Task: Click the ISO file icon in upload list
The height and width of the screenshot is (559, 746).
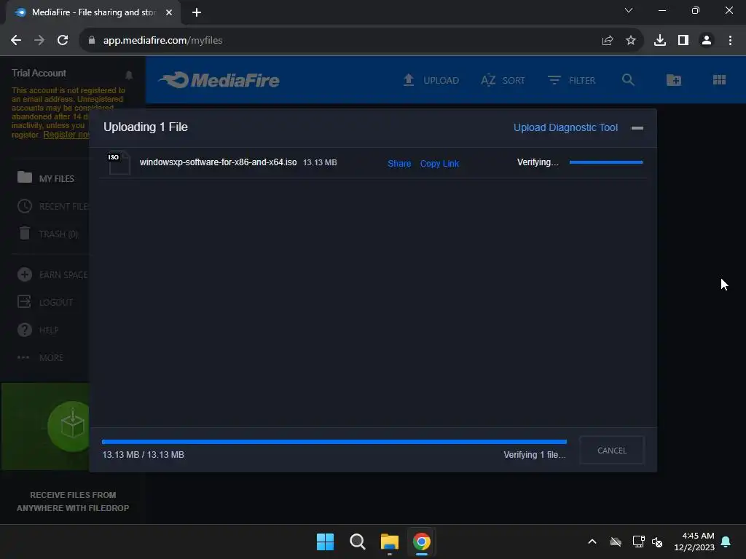Action: point(119,162)
